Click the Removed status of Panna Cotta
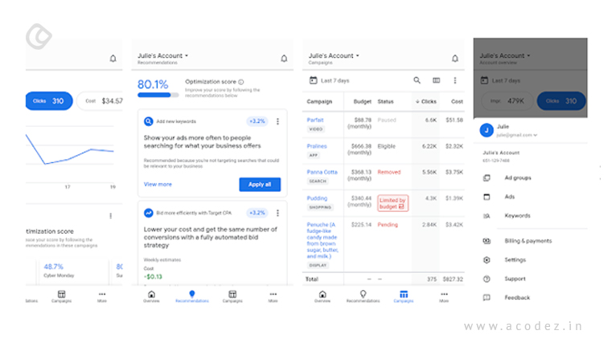This screenshot has height=355, width=616. [389, 172]
